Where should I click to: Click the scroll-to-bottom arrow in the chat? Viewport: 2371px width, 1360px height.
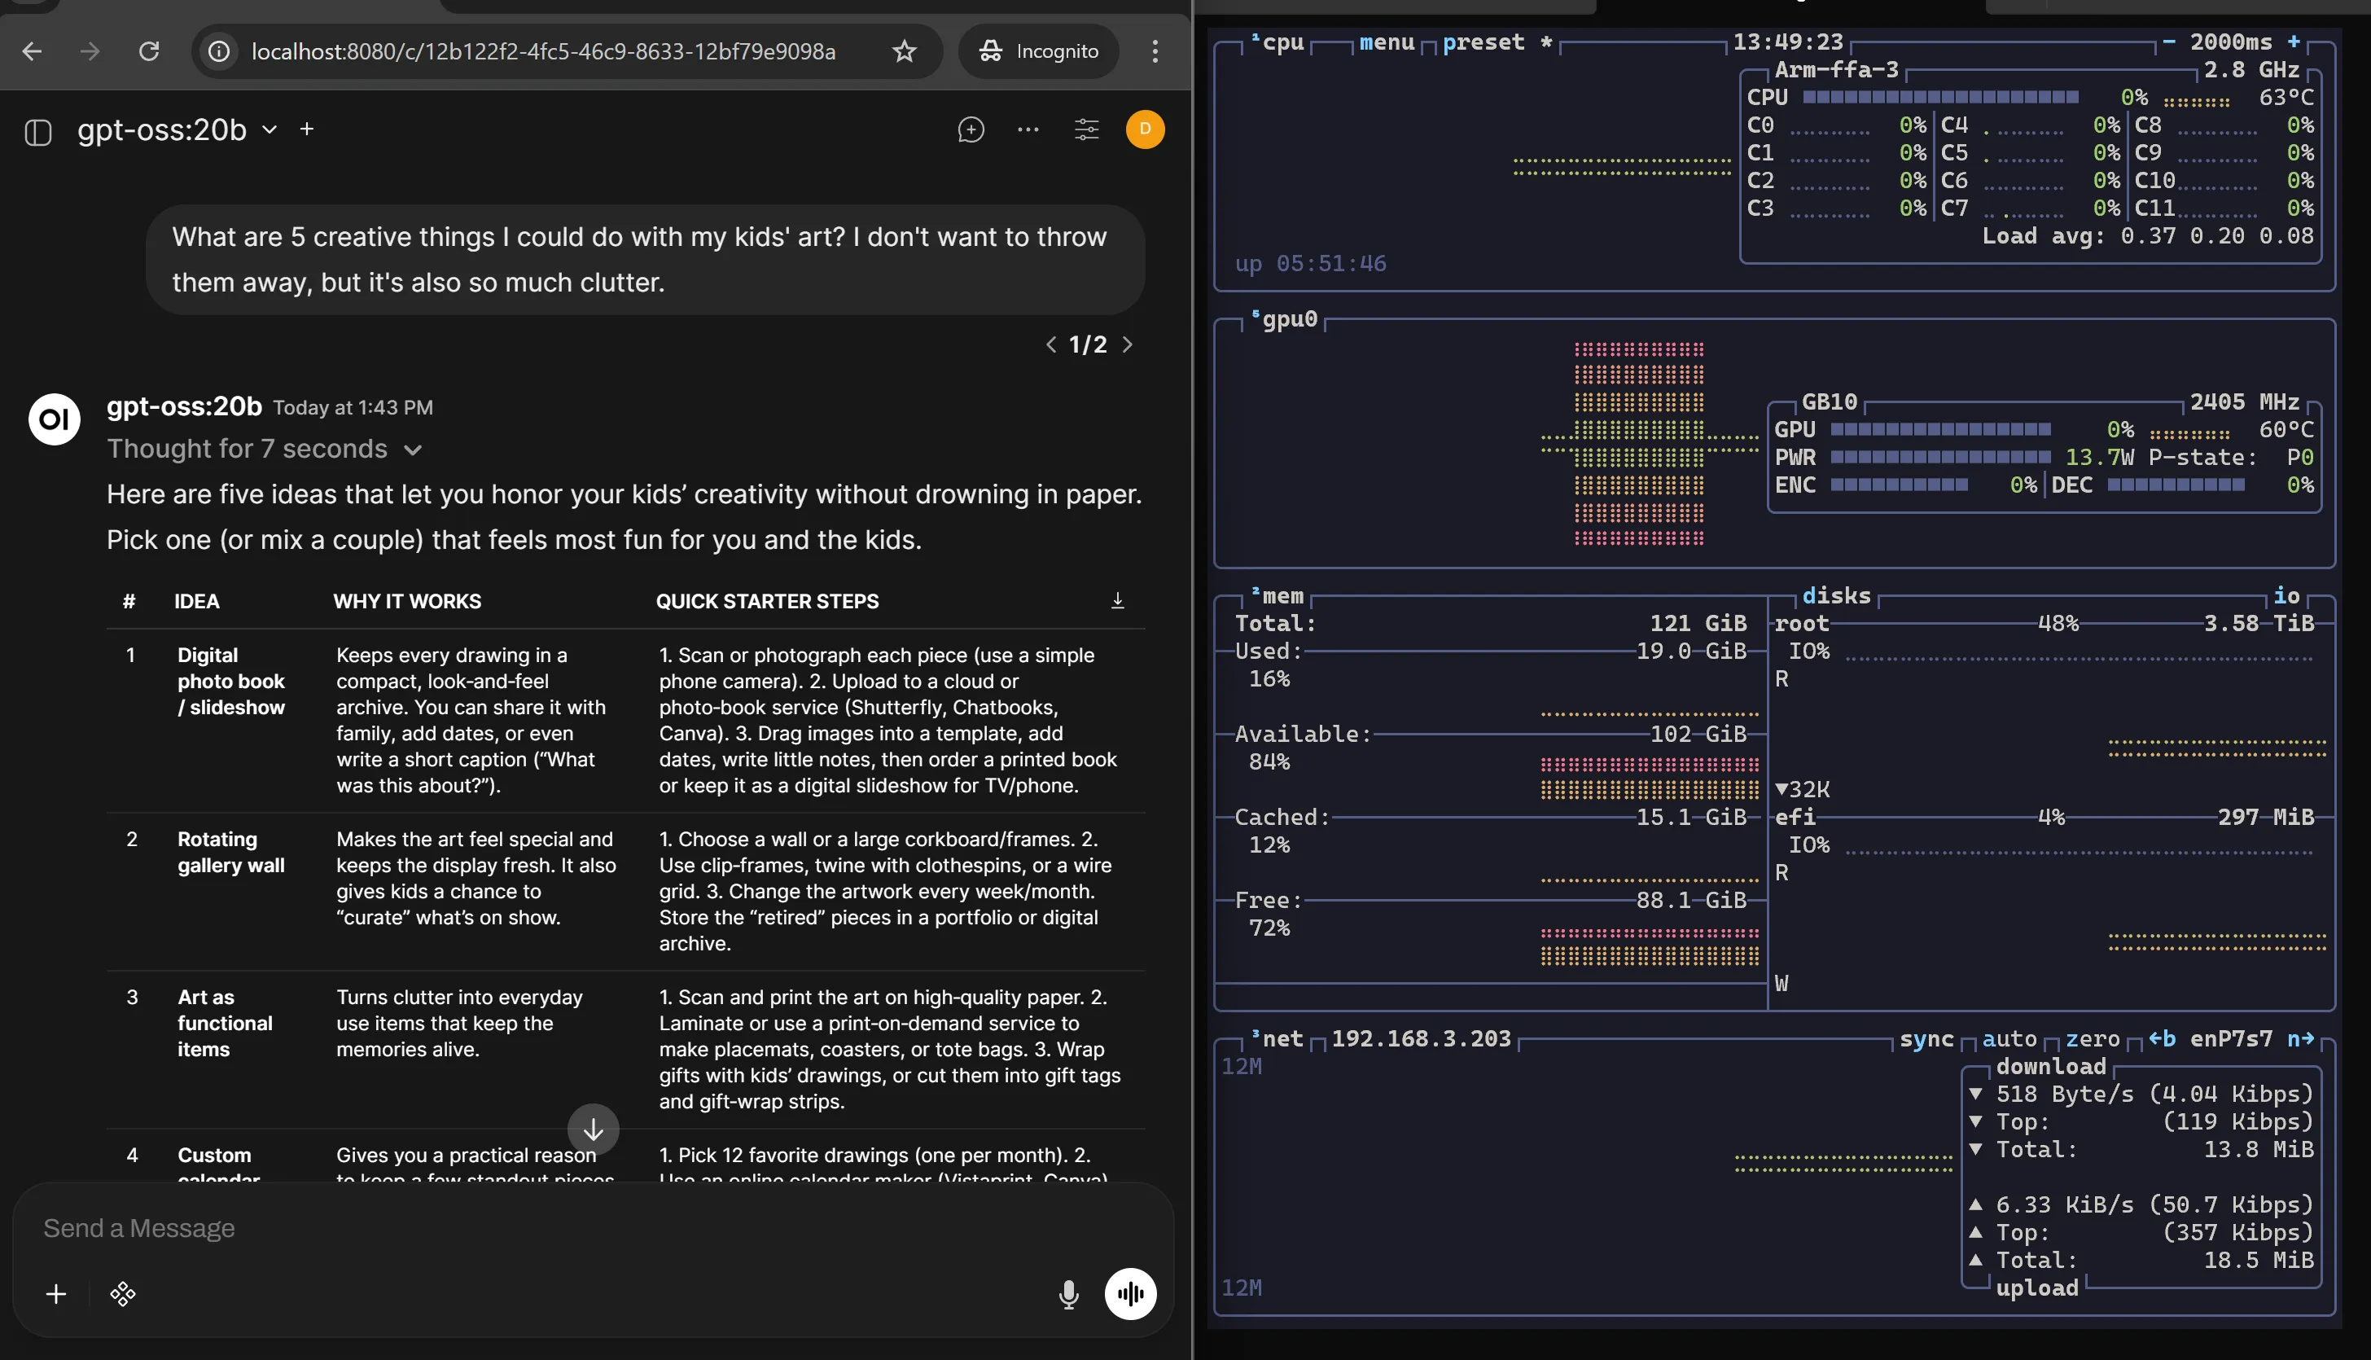point(594,1130)
